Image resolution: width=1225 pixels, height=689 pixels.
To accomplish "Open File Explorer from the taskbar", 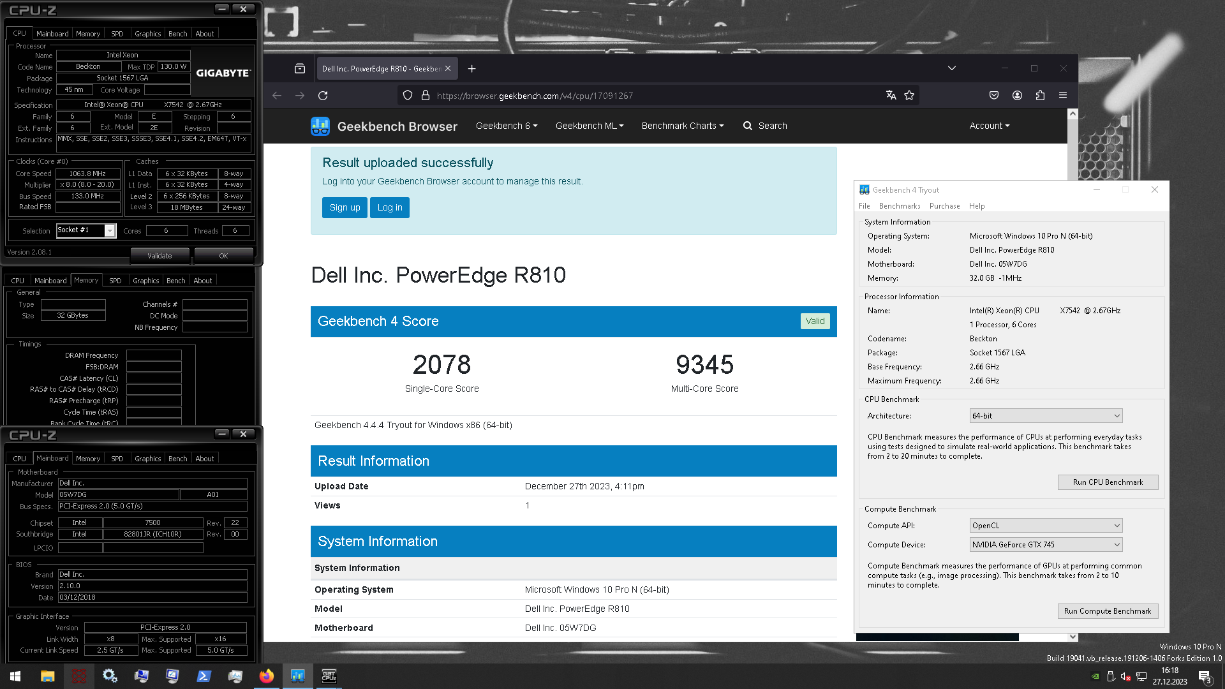I will pos(47,676).
